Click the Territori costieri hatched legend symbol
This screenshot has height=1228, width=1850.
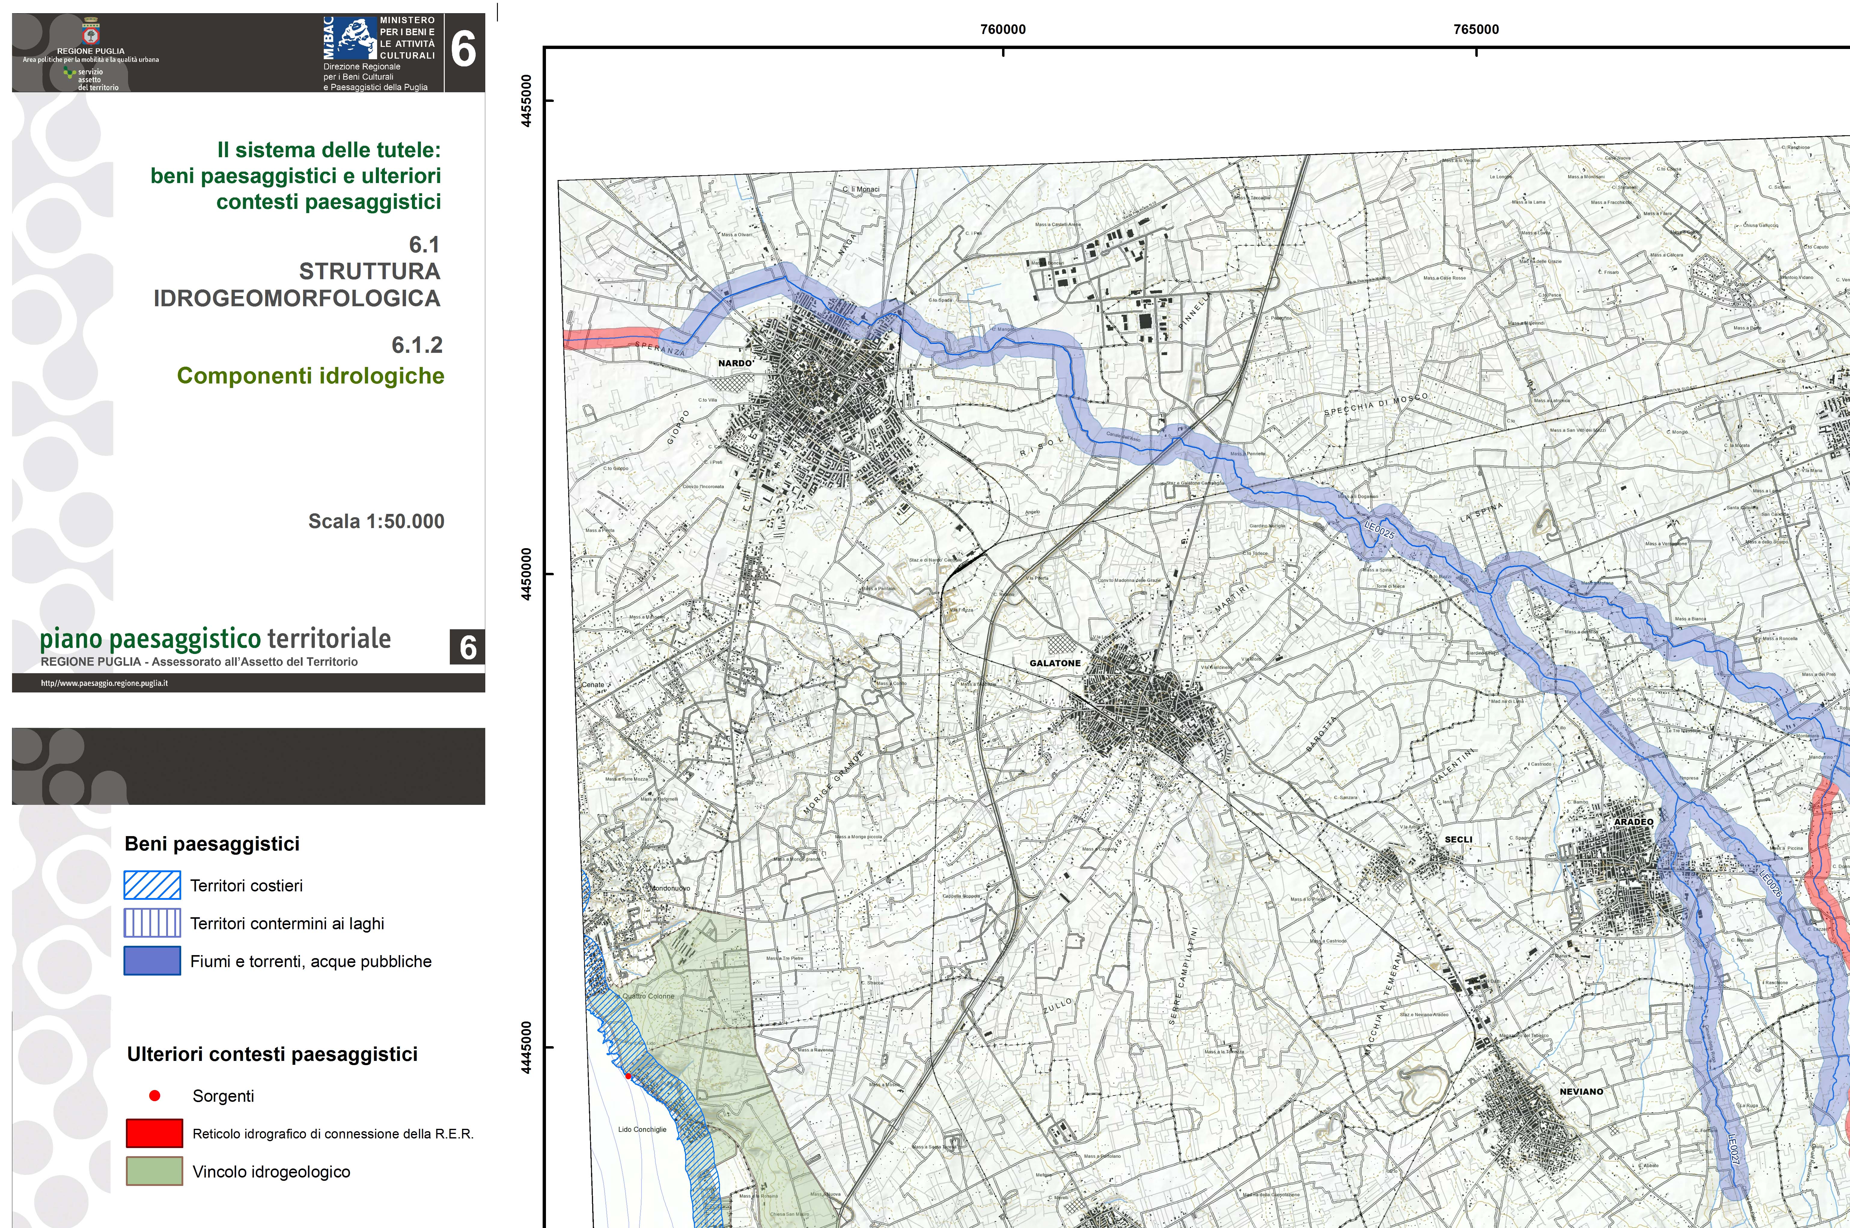[153, 885]
